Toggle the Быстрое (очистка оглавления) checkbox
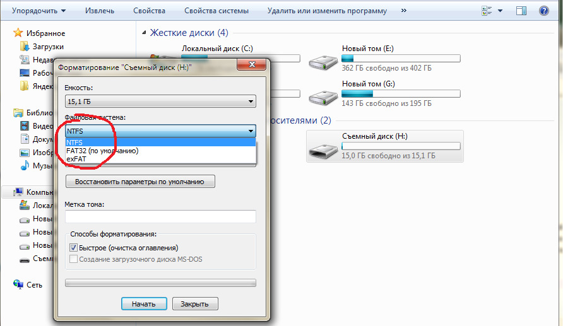Screen dimensions: 563x326 click(73, 248)
